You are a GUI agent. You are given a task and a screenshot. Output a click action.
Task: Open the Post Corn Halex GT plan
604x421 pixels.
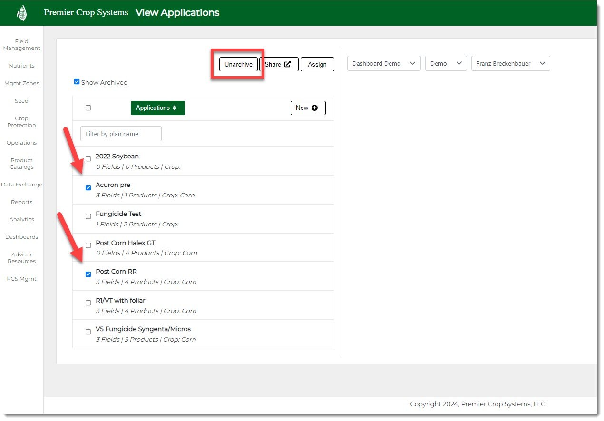tap(126, 243)
